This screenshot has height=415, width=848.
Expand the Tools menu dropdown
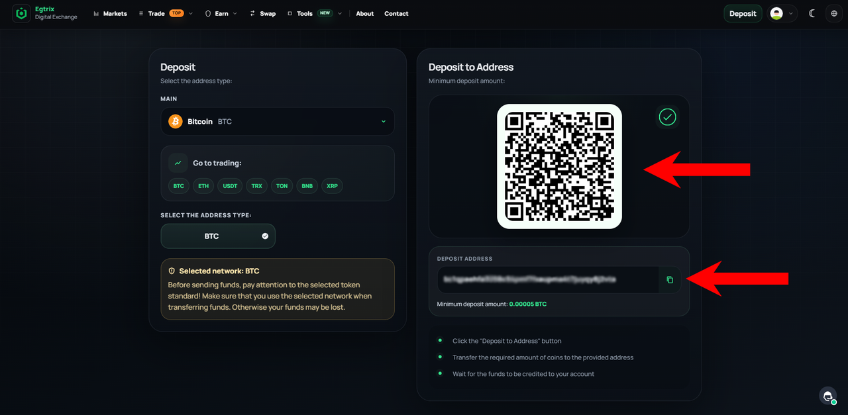tap(315, 13)
